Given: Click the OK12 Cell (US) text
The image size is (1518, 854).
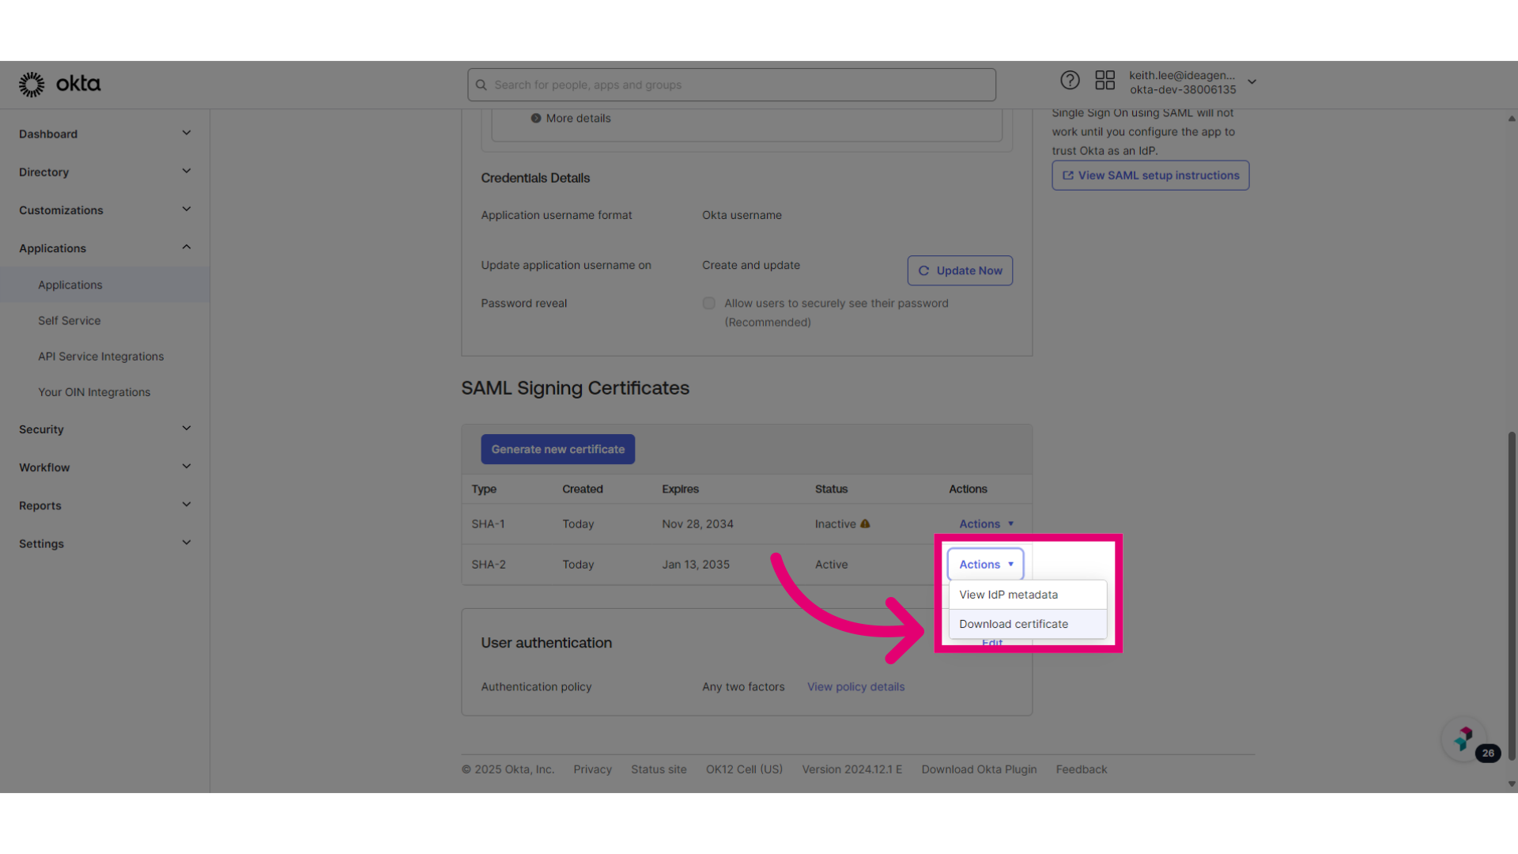Looking at the screenshot, I should [744, 769].
